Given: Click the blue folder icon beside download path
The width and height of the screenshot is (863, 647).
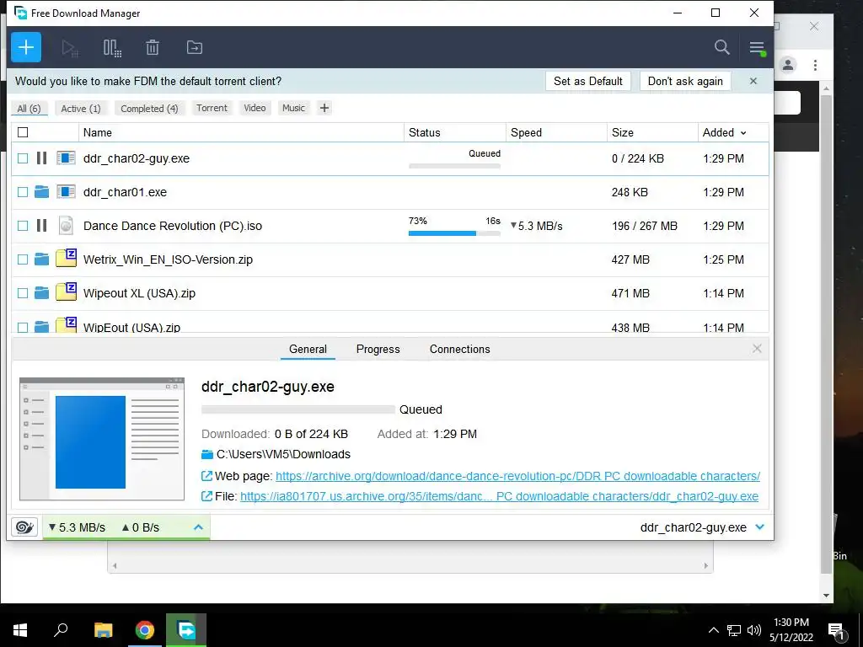Looking at the screenshot, I should pos(207,454).
